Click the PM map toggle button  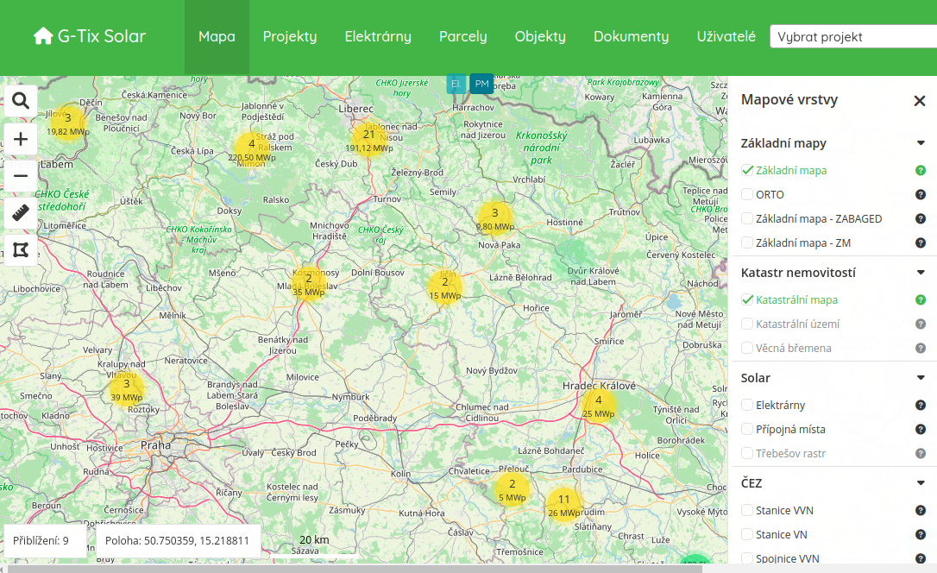tap(481, 84)
